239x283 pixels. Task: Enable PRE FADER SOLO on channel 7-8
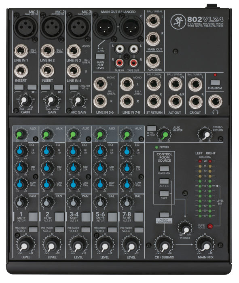point(139,230)
